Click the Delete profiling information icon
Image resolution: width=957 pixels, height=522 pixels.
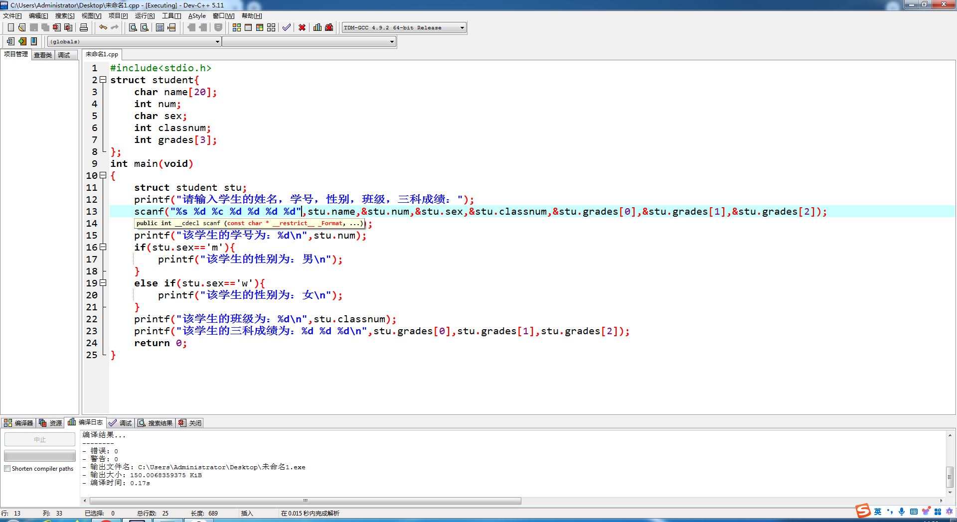pos(329,27)
